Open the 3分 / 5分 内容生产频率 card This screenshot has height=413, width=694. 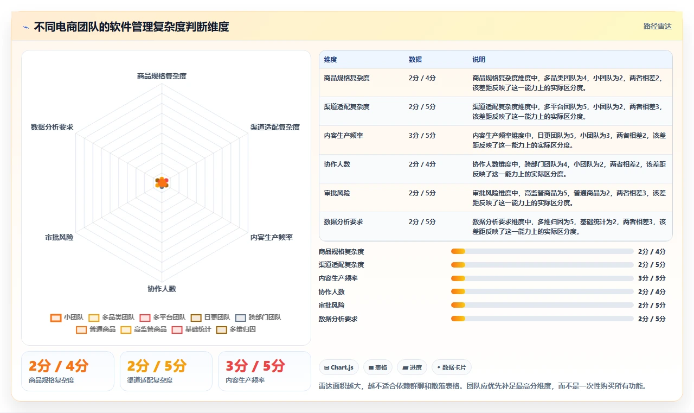click(264, 371)
